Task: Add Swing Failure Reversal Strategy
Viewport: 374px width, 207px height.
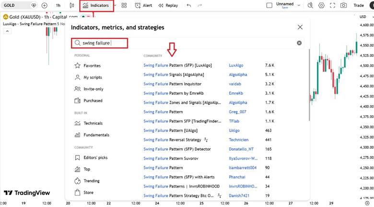Action: click(x=172, y=140)
